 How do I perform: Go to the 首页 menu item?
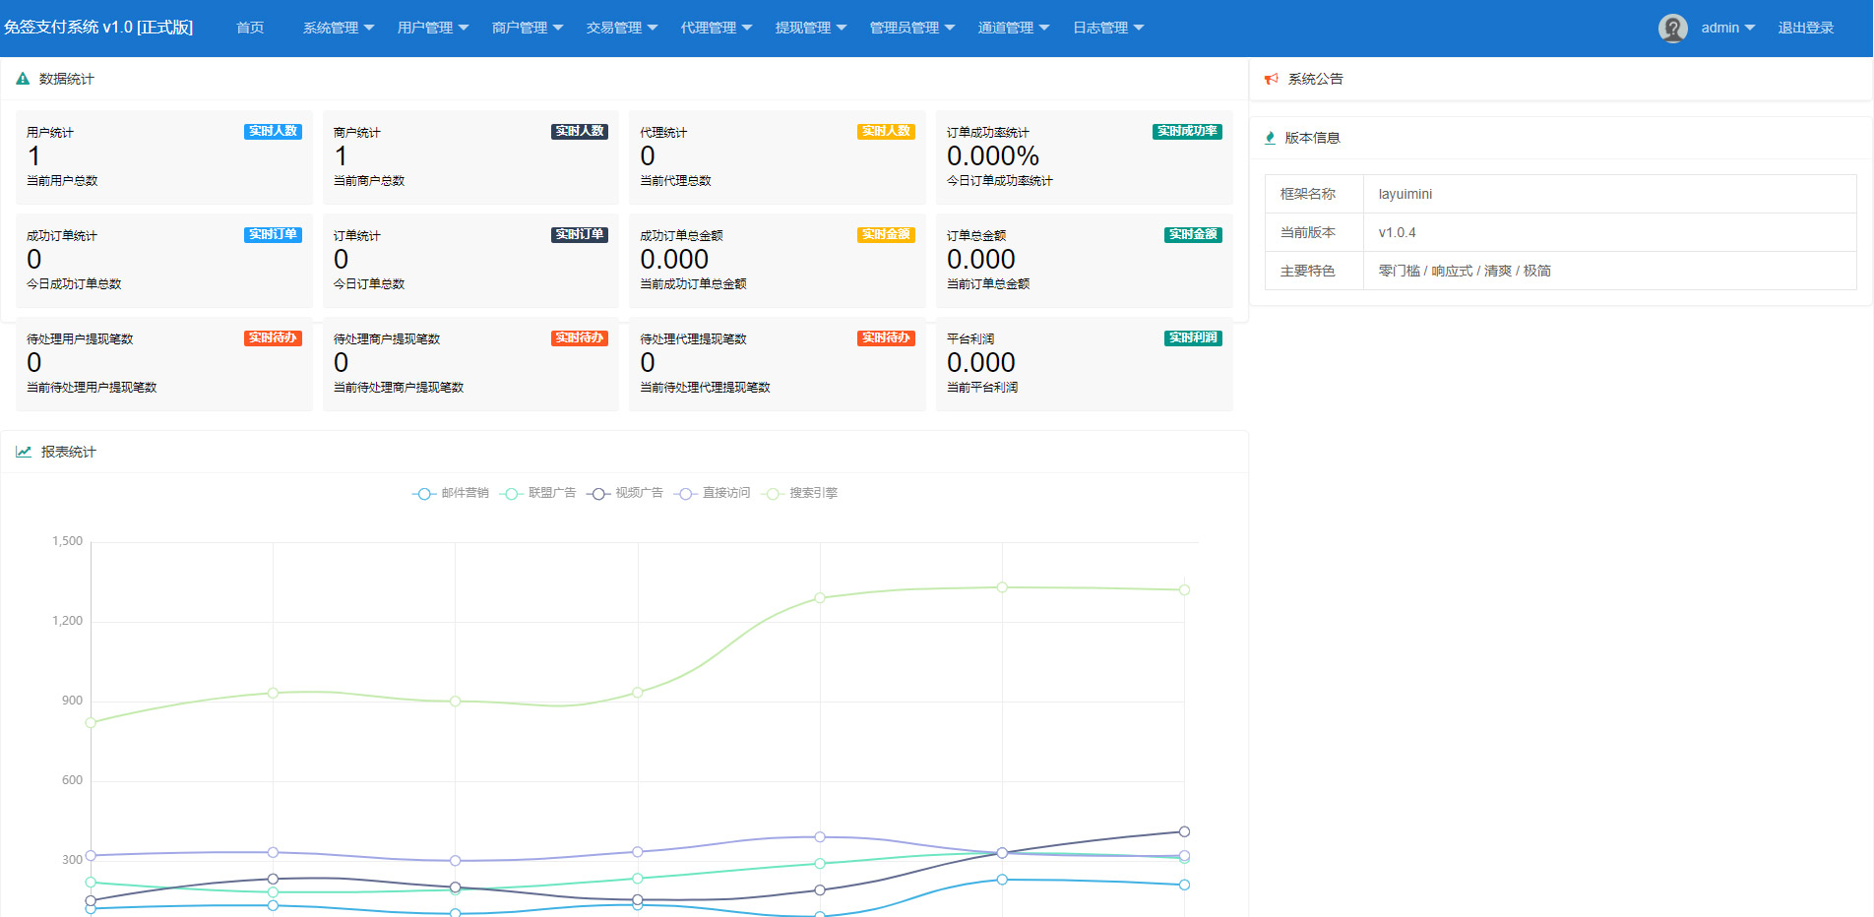click(250, 28)
